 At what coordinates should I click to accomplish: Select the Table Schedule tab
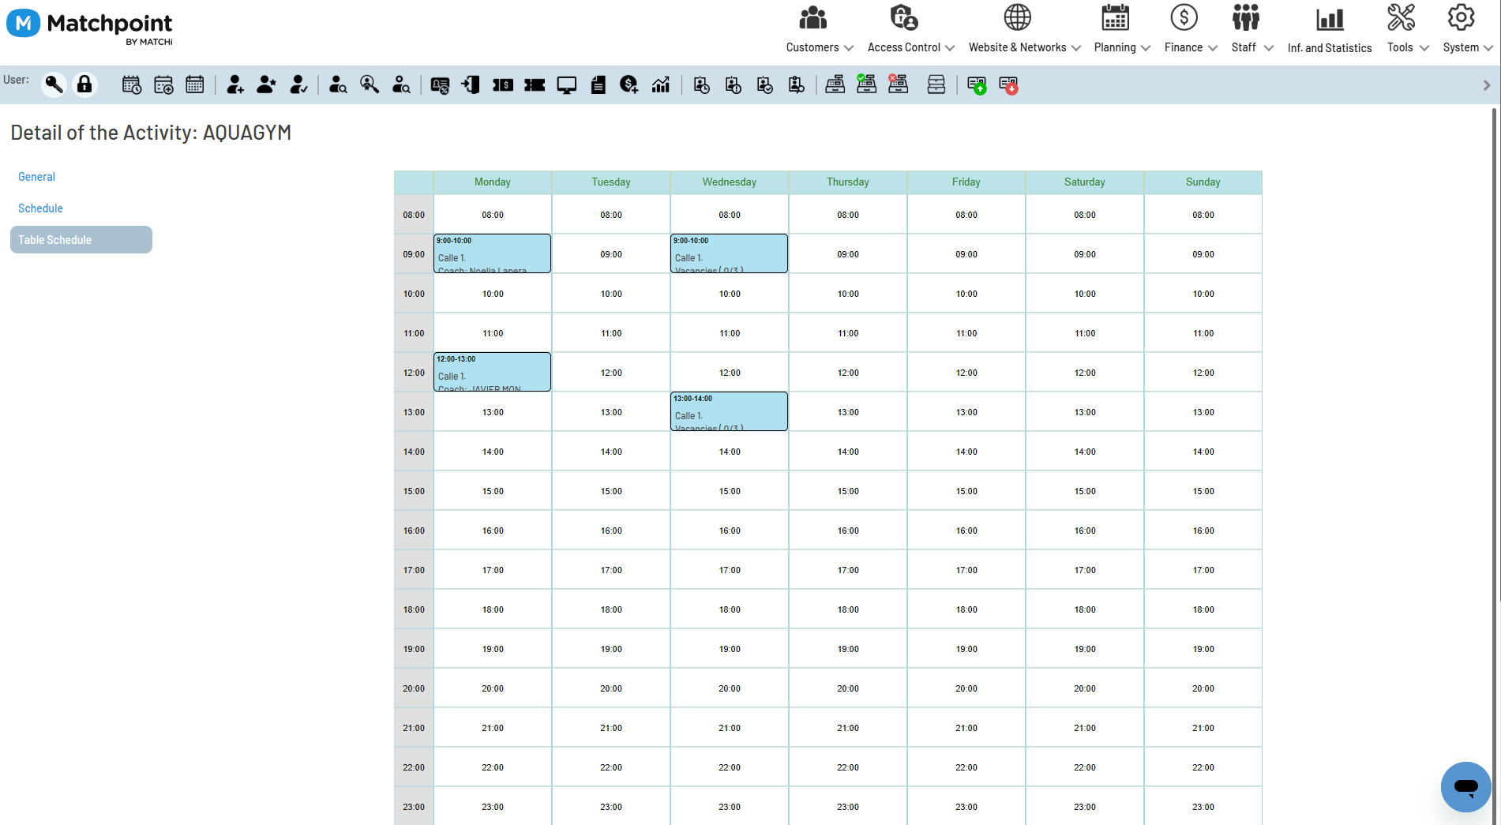click(81, 240)
